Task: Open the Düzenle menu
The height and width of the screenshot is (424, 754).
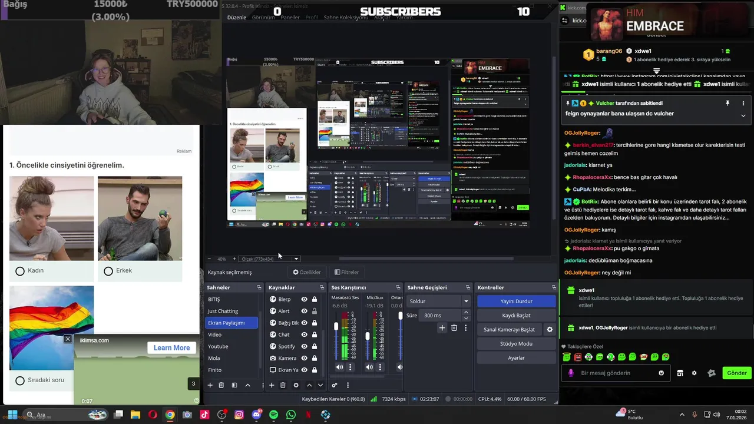Action: (x=237, y=17)
